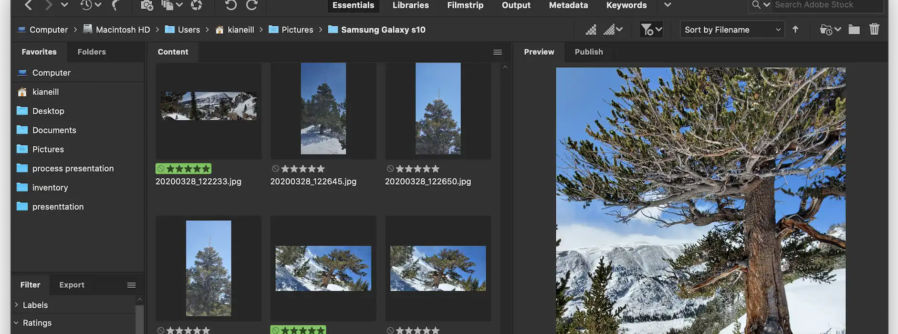Switch to the Folders panel tab
Viewport: 898px width, 334px height.
coord(92,52)
